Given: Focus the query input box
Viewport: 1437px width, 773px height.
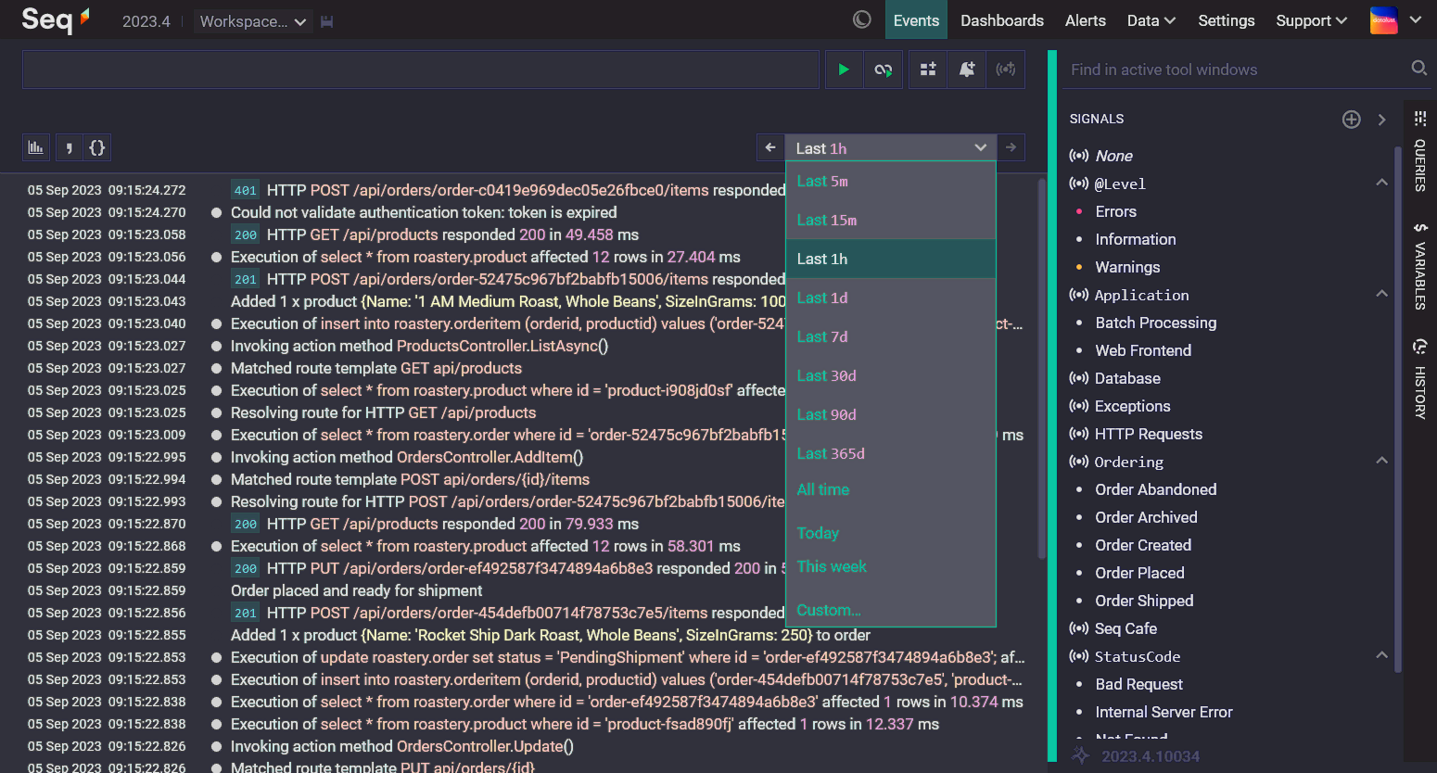Looking at the screenshot, I should point(421,70).
